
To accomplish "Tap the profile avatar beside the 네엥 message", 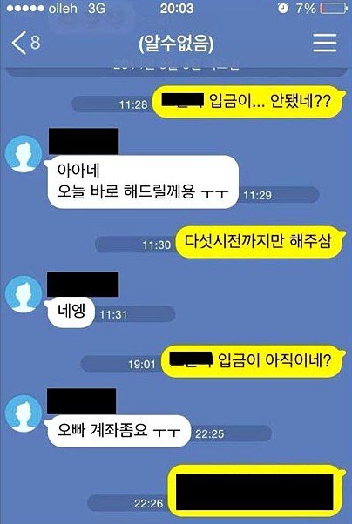I will click(24, 294).
